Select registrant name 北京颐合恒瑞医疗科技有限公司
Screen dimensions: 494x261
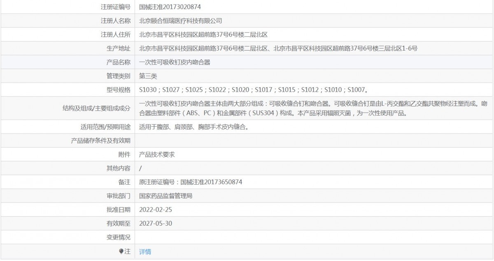pyautogui.click(x=181, y=21)
